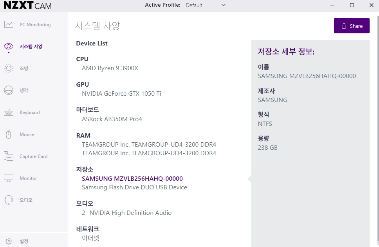Open the 오디오 headset icon
This screenshot has height=247, width=379.
(x=9, y=200)
